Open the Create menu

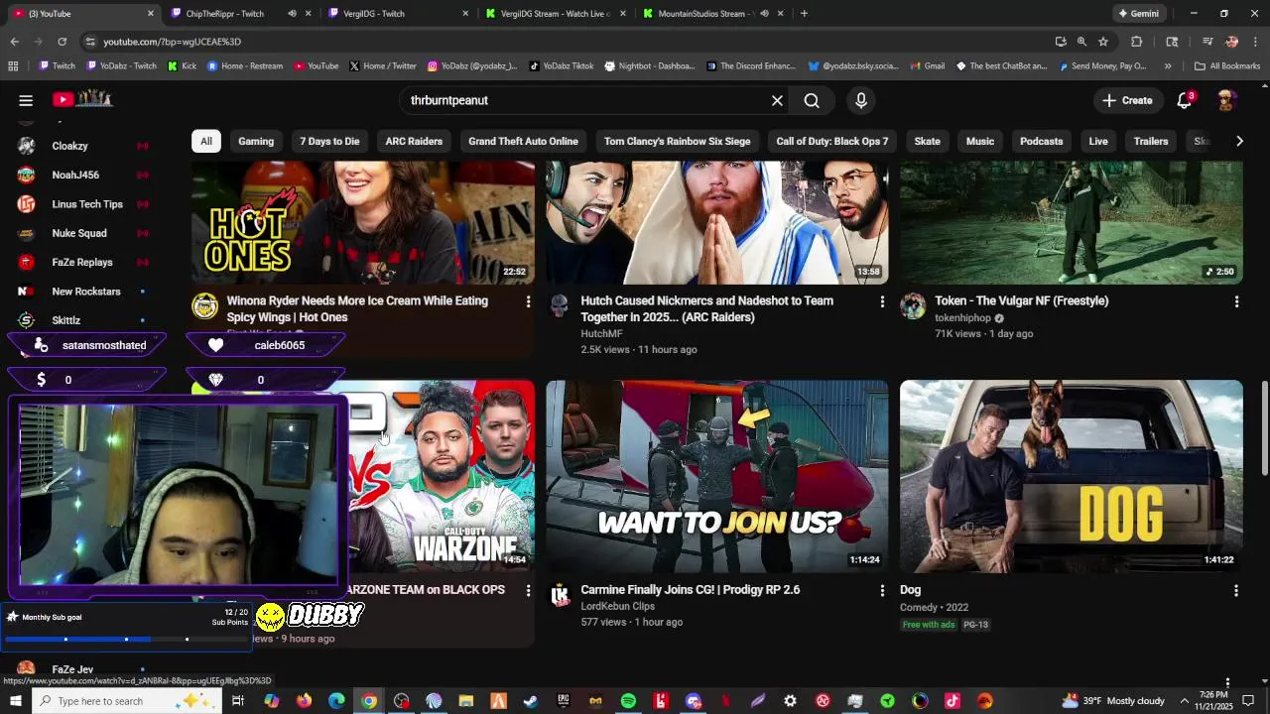click(1127, 100)
